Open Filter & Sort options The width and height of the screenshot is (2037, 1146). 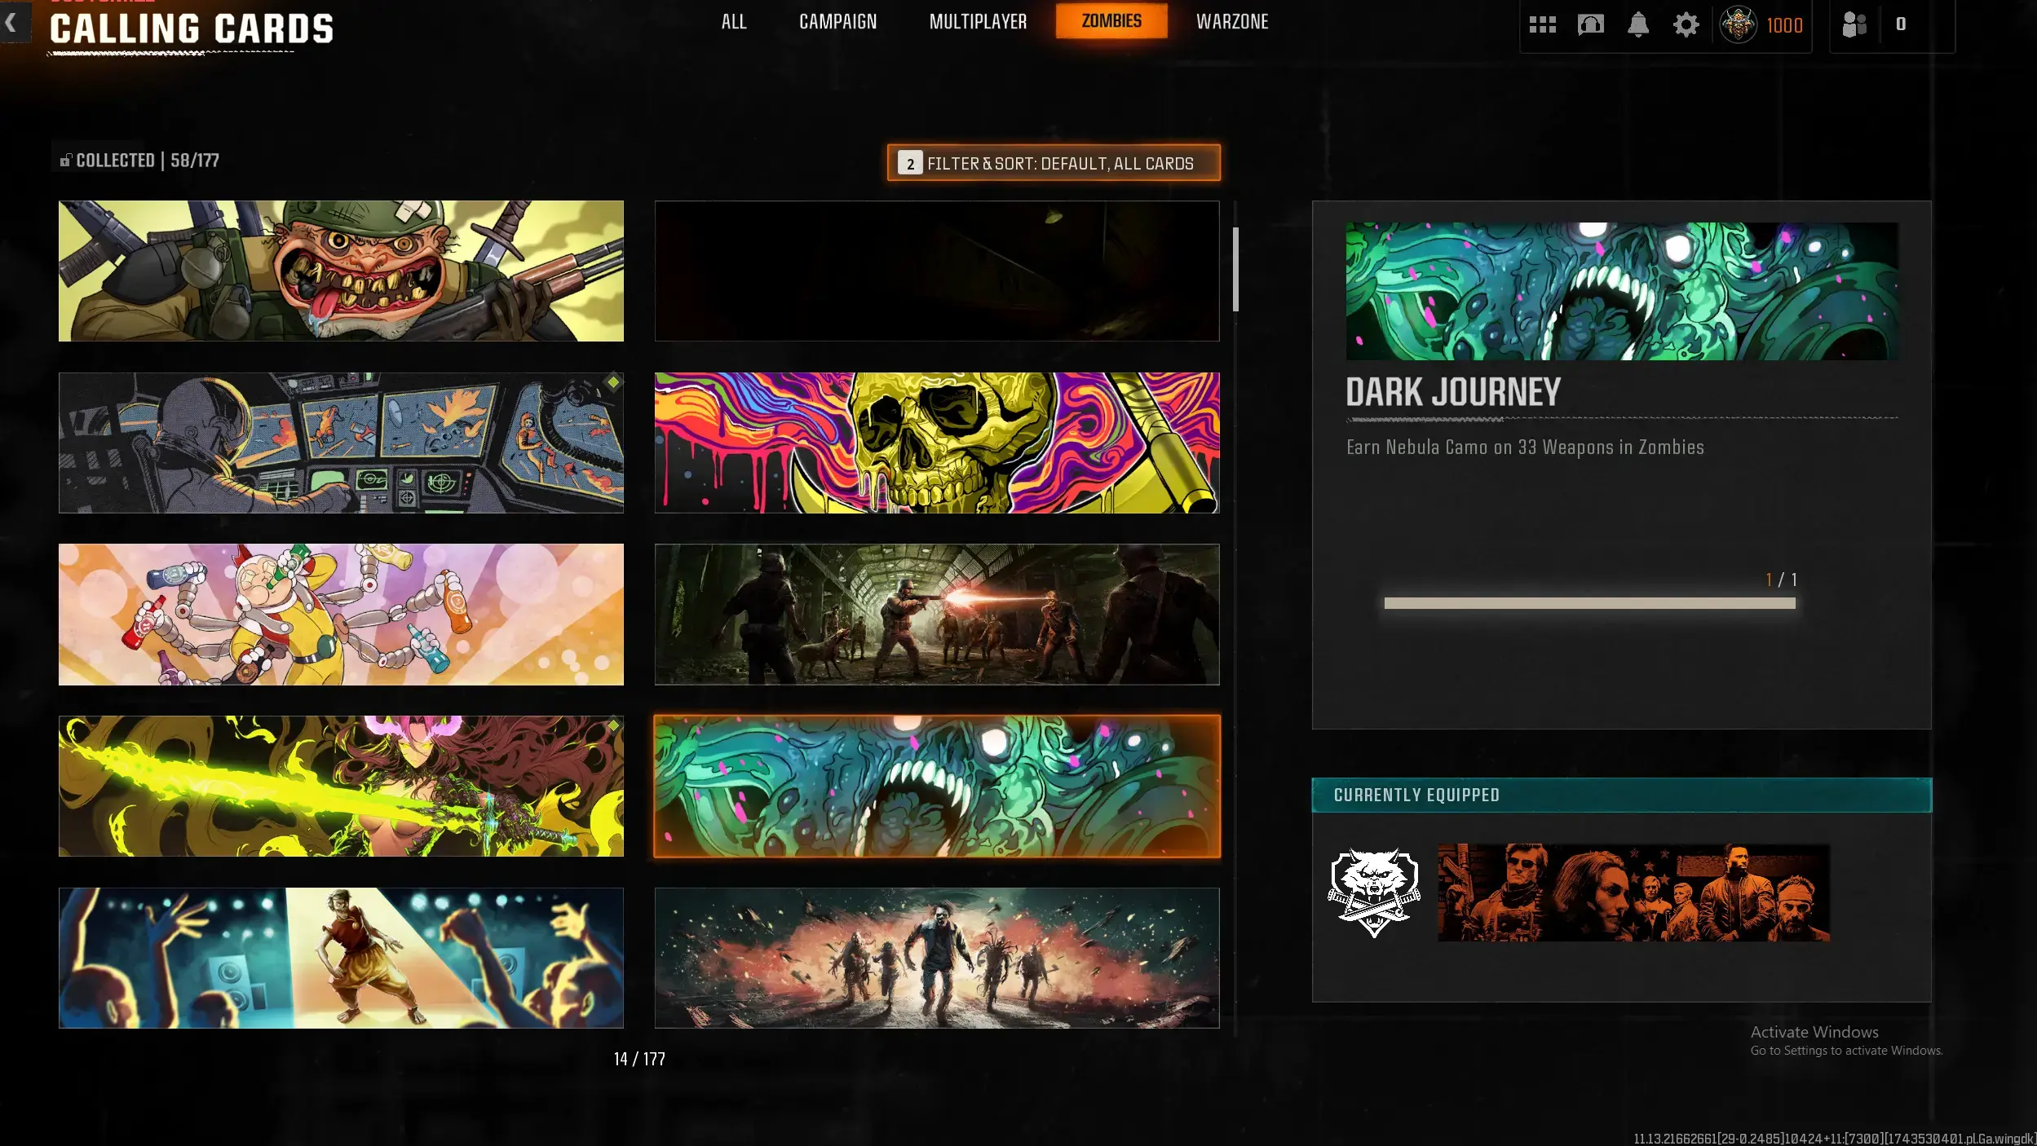(x=1054, y=163)
